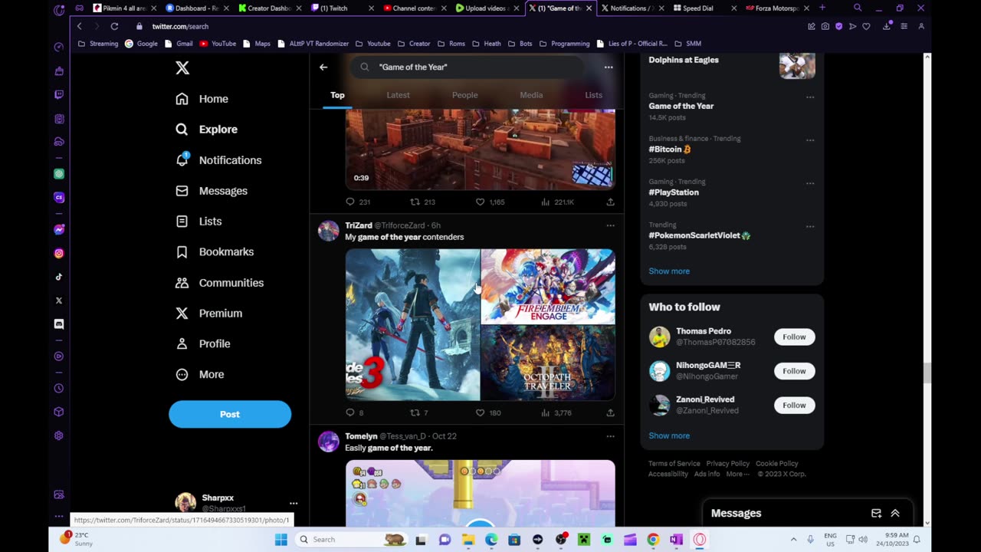The image size is (981, 552).
Task: Go to Home in the sidebar
Action: tap(202, 99)
